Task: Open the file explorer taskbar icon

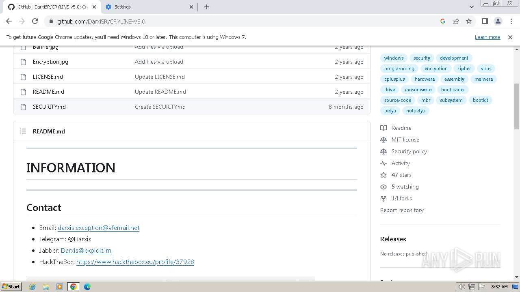Action: click(46, 287)
